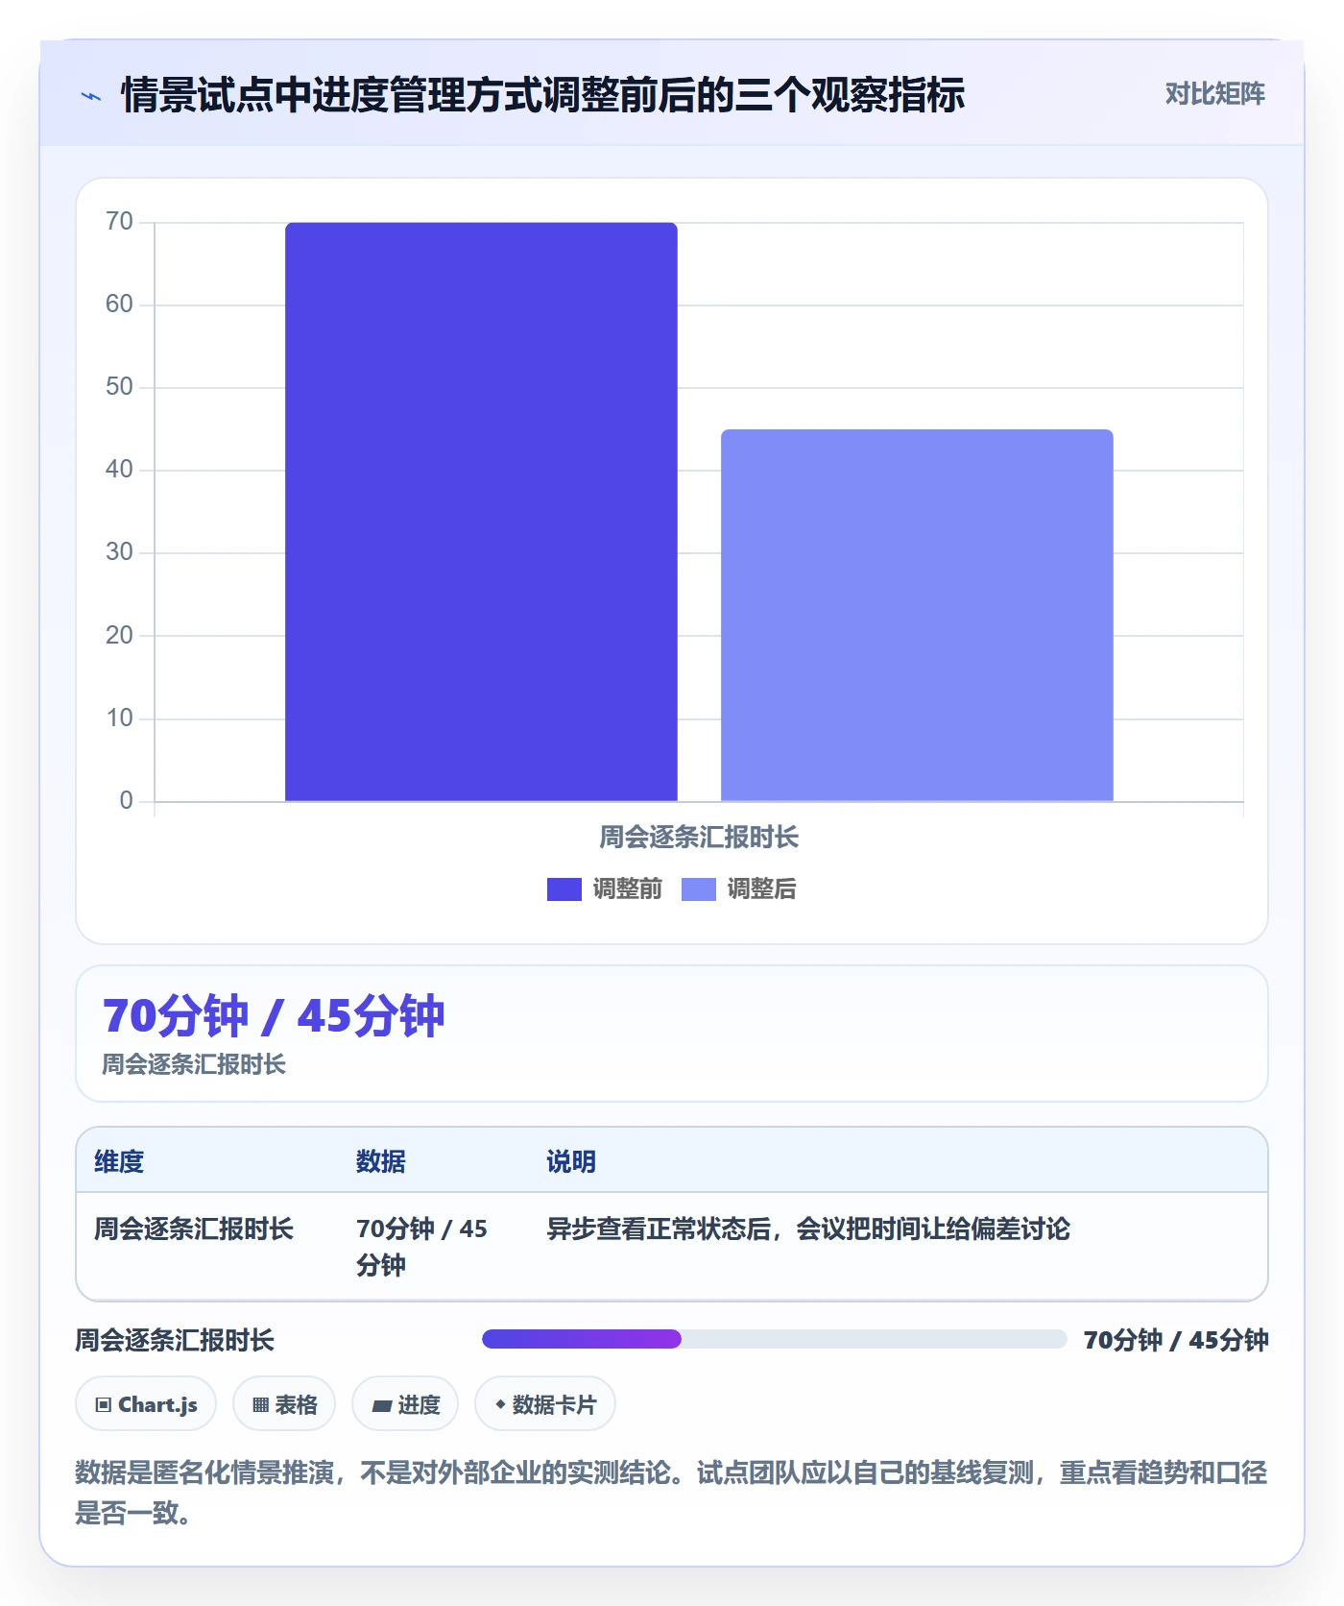Click the y-axis tick label 40
Screen dimensions: 1344x1606
[119, 470]
